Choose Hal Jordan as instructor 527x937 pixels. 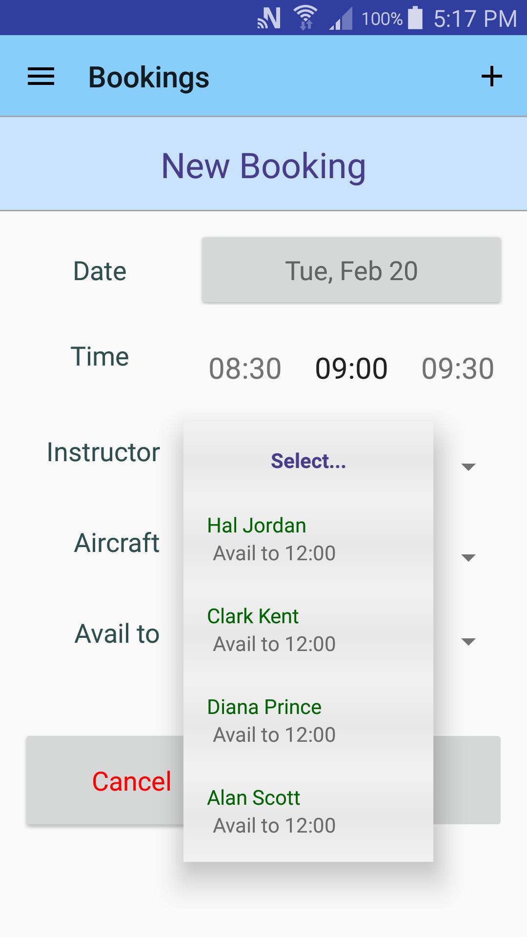308,539
